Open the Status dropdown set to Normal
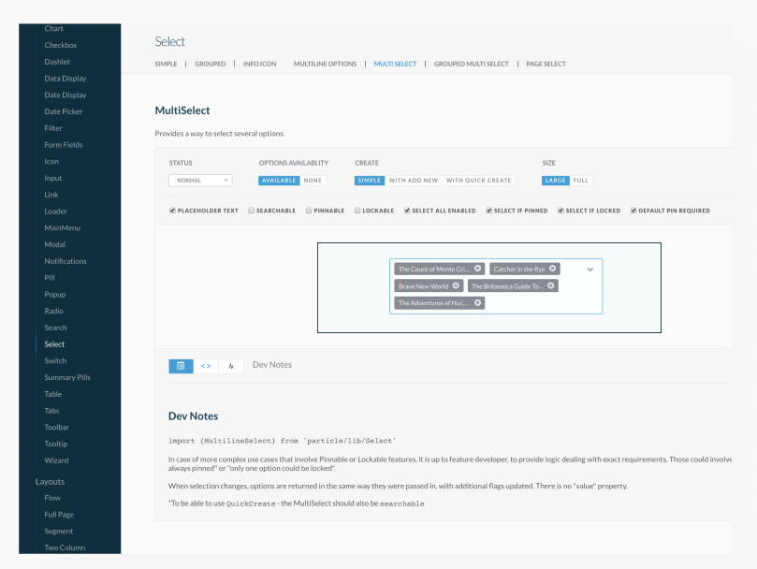The height and width of the screenshot is (569, 757). (x=200, y=181)
